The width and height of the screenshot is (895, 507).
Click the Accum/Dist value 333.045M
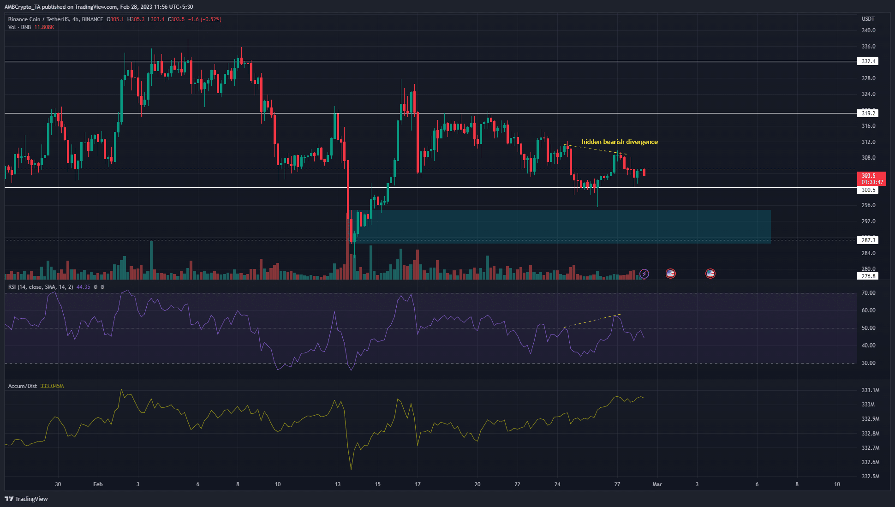(52, 386)
